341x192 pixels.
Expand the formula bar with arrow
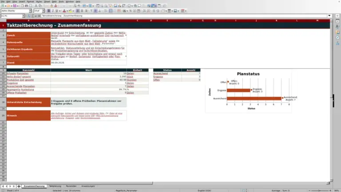click(x=329, y=16)
